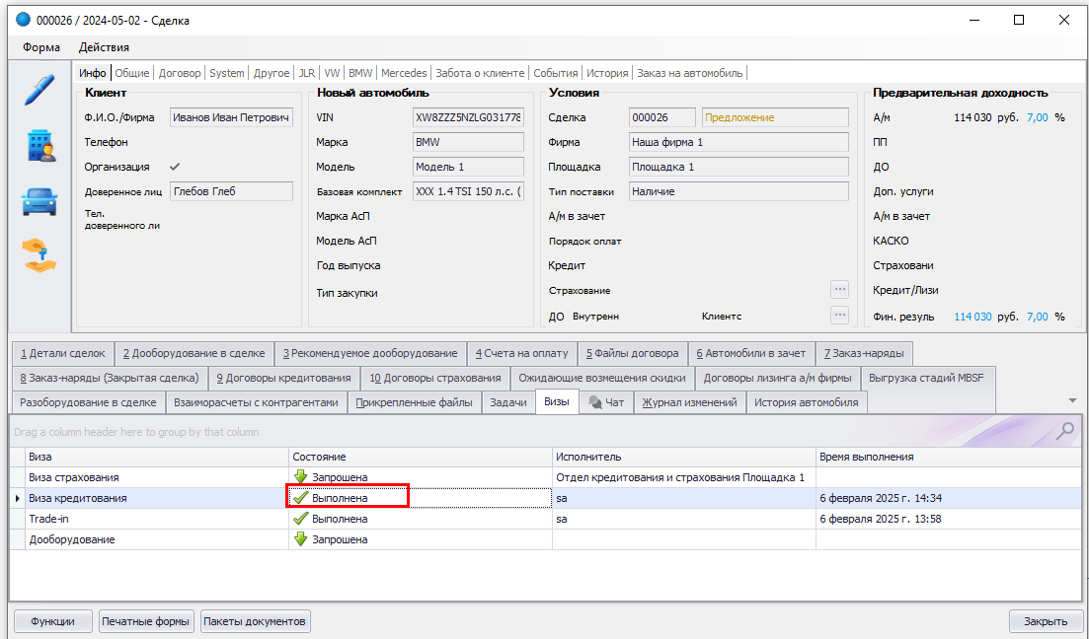This screenshot has height=639, width=1089.
Task: Click green arrow icon in Виза страхования row
Action: (300, 477)
